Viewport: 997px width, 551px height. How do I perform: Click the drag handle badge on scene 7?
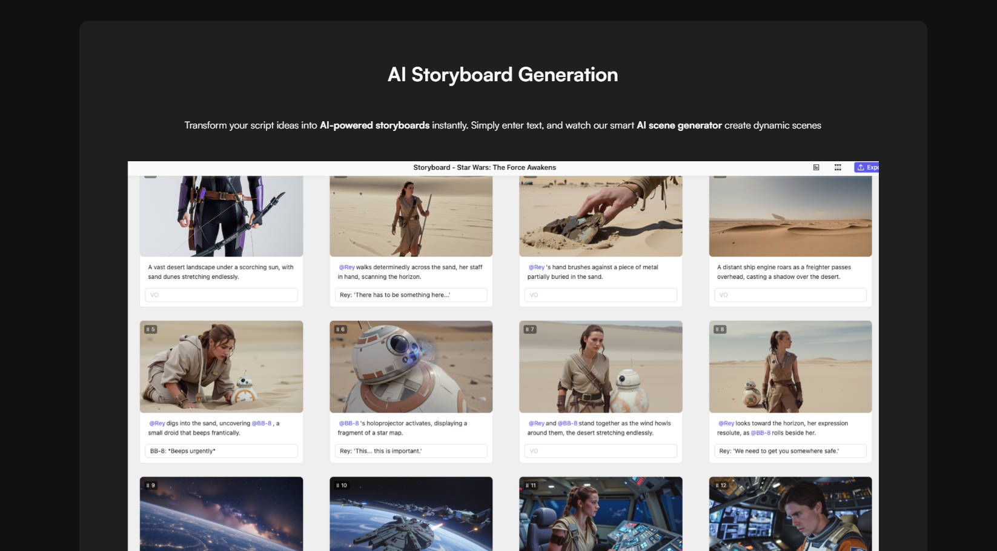click(529, 329)
